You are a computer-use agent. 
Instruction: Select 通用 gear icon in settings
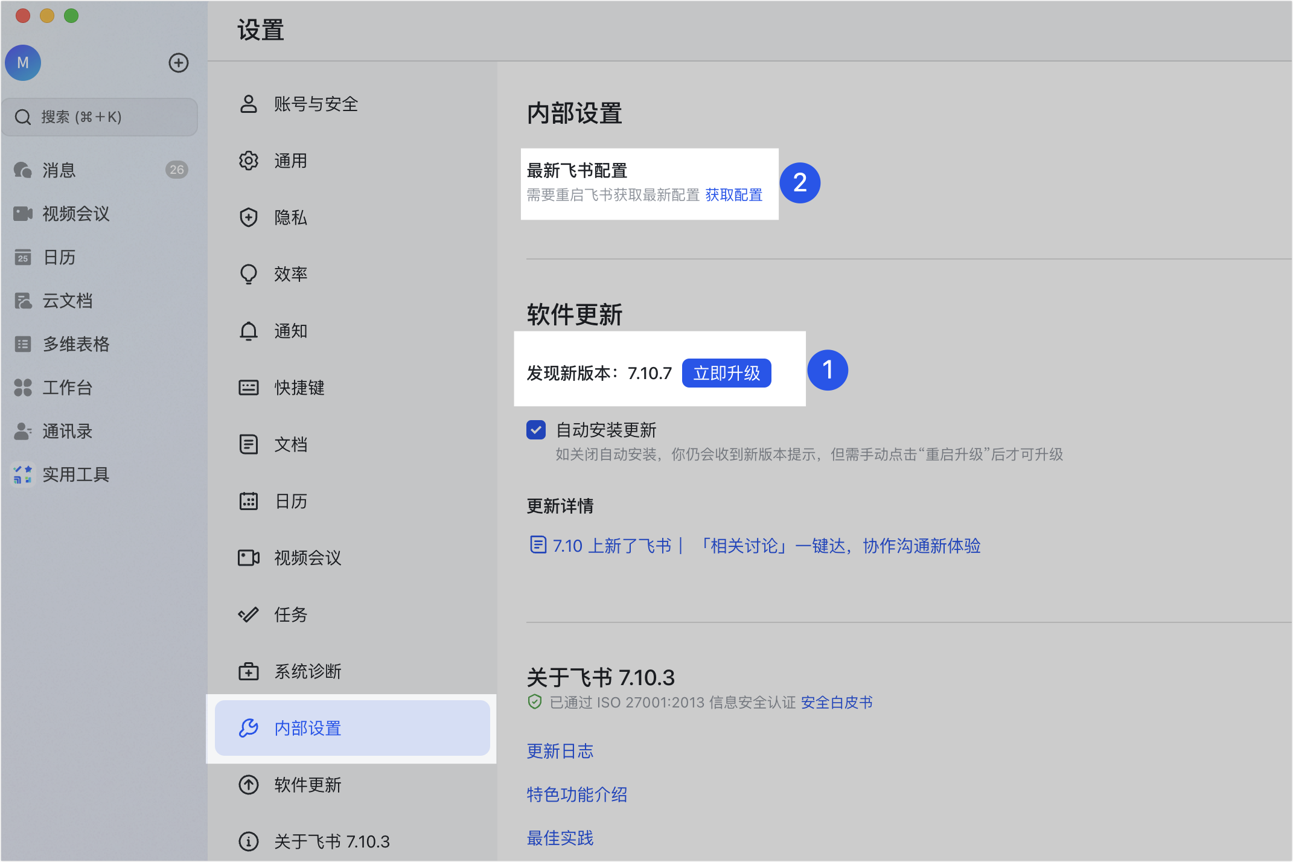[x=249, y=161]
